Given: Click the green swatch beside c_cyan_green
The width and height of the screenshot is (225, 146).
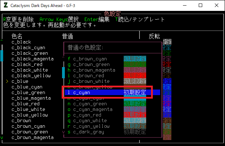Looking at the screenshot, I should (x=135, y=104).
